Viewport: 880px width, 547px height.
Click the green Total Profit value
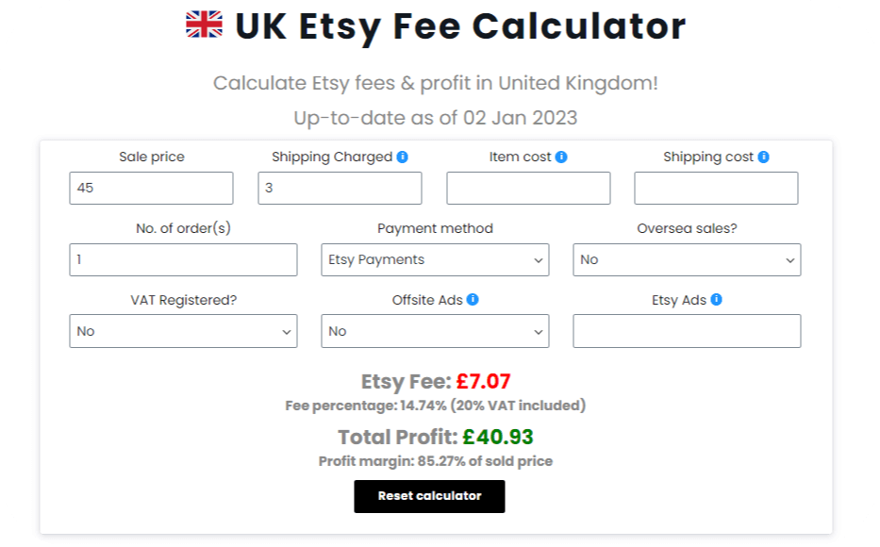click(497, 437)
